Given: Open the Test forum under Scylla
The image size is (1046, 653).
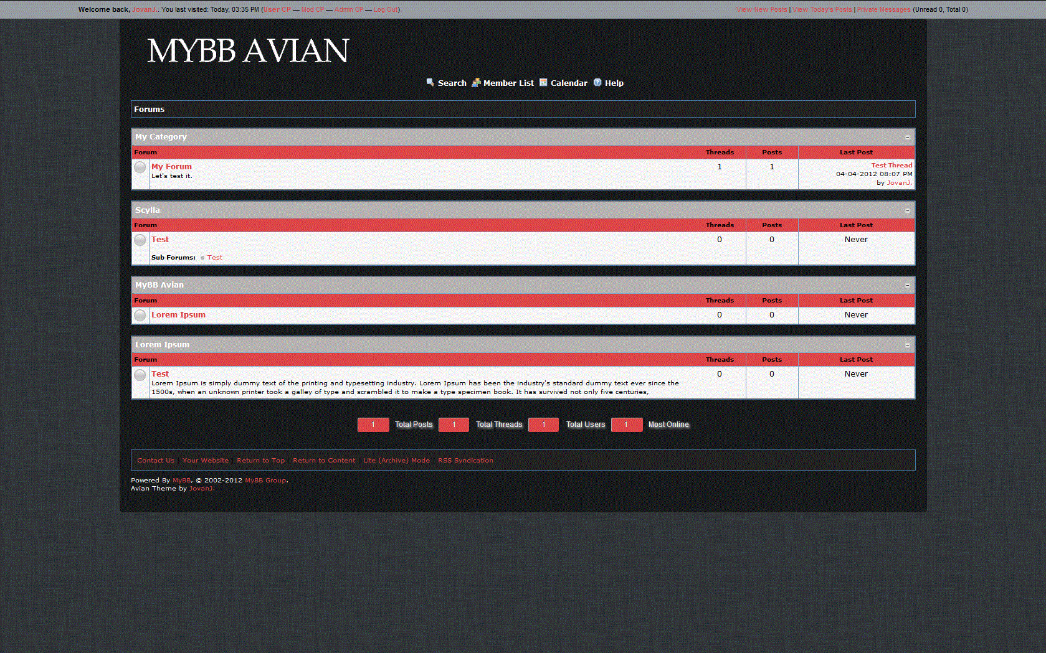Looking at the screenshot, I should click(160, 240).
